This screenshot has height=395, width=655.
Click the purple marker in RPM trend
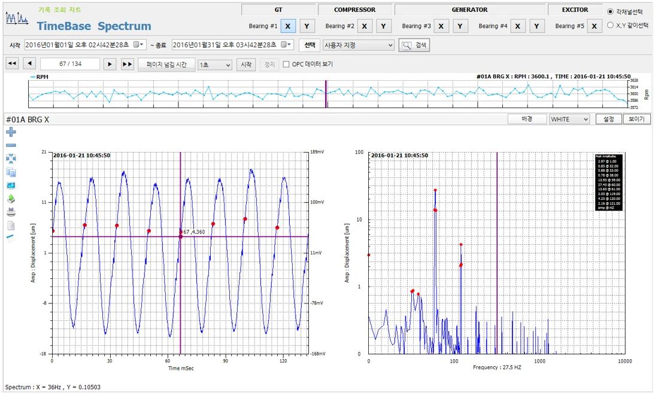(x=326, y=94)
